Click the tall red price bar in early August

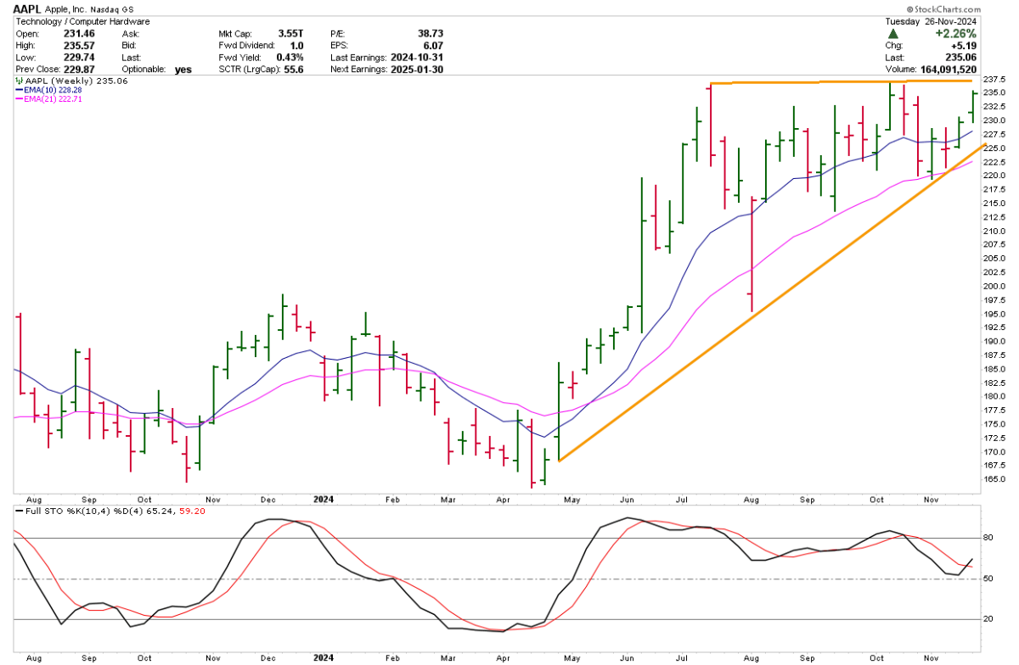click(752, 254)
